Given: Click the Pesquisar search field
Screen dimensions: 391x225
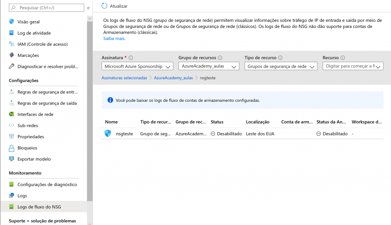Looking at the screenshot, I should click(48, 8).
